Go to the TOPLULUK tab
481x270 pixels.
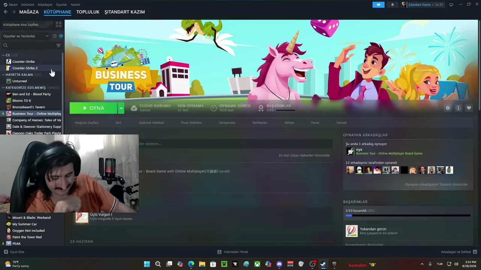coord(88,12)
